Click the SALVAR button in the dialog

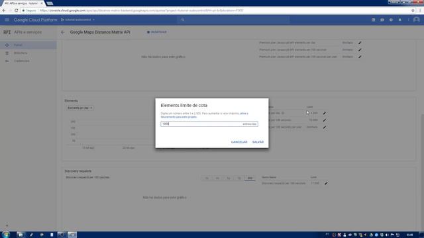tap(258, 142)
